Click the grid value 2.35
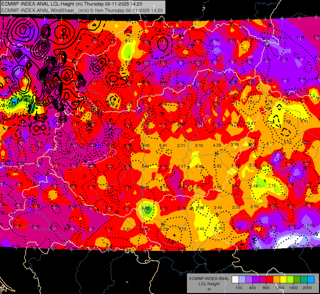320x294 pixels. 164,208
